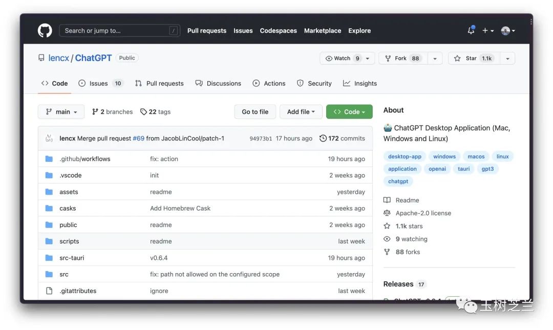This screenshot has width=553, height=330.
Task: Click the license scale icon
Action: pos(387,213)
